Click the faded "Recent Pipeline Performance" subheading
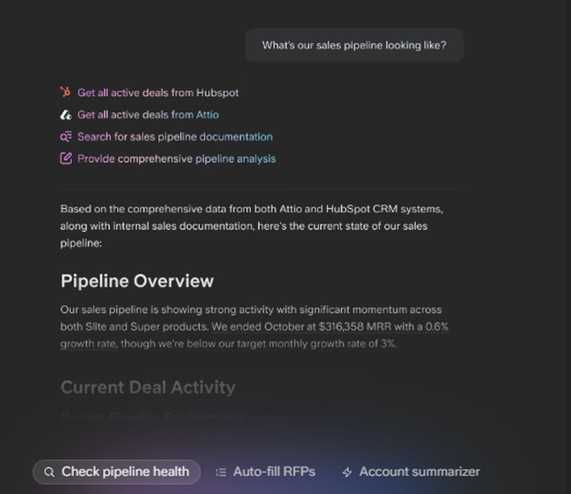The image size is (571, 494). (153, 417)
